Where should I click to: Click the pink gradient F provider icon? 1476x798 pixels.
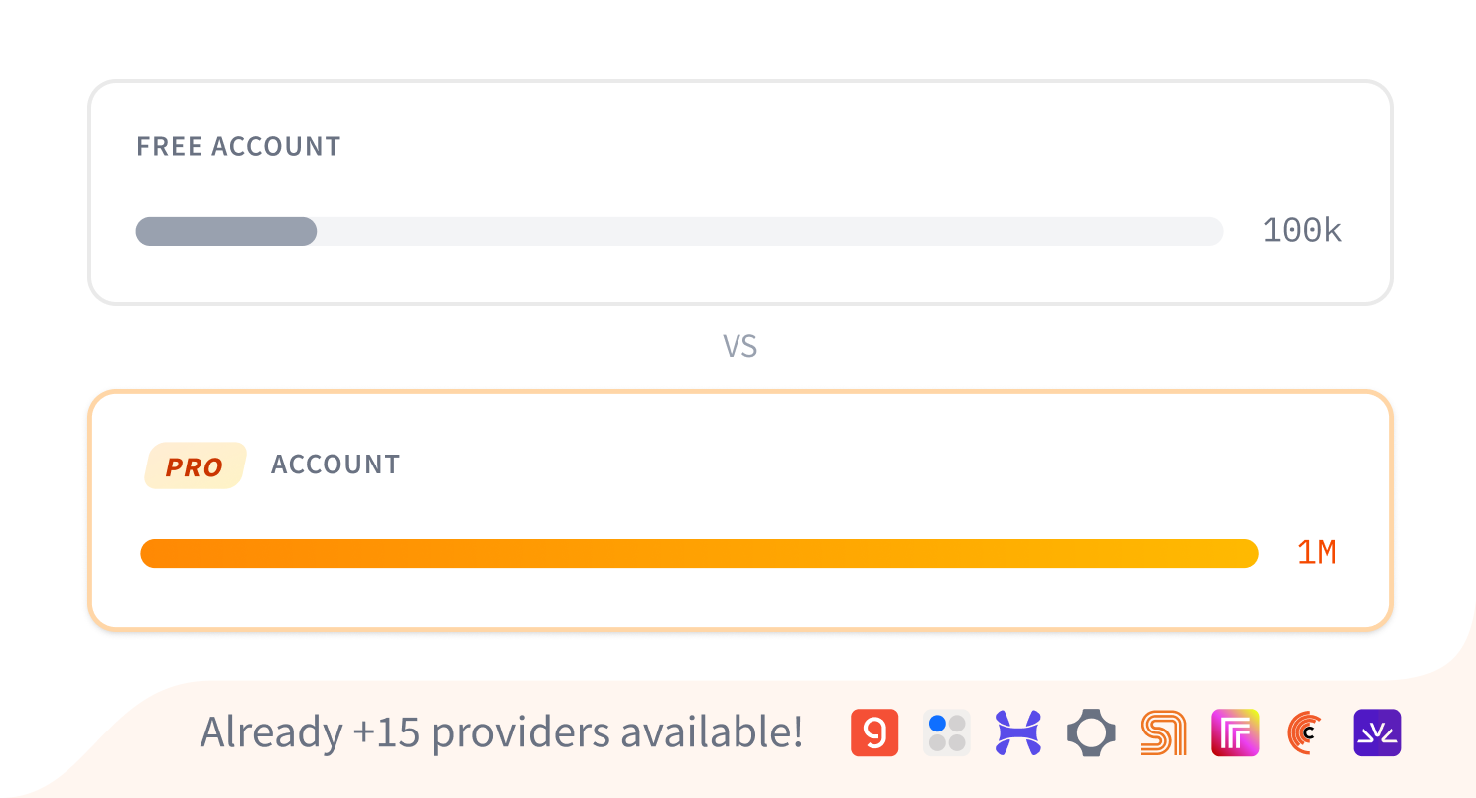1235,733
